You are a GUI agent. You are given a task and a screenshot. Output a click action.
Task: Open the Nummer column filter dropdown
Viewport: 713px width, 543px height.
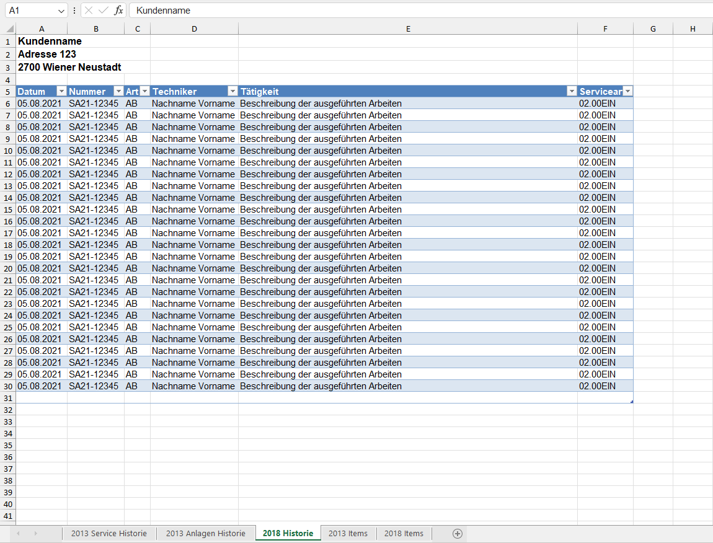pos(118,90)
